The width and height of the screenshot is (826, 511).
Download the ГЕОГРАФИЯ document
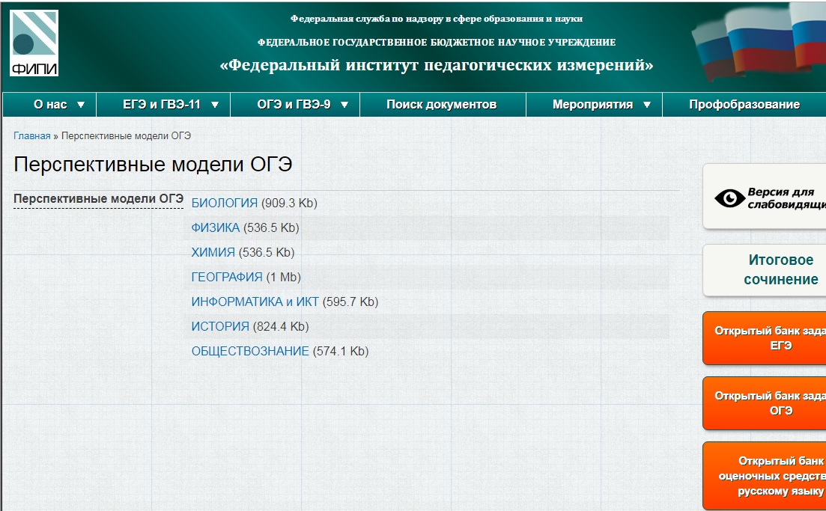226,278
